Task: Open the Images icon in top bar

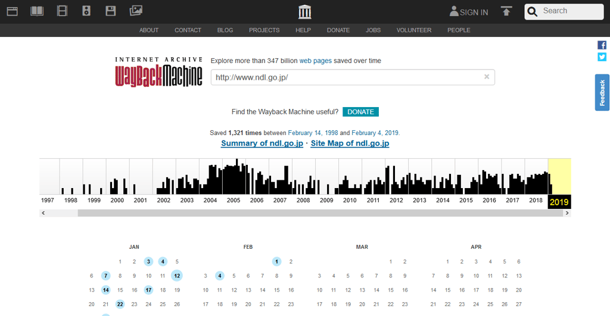Action: click(136, 11)
